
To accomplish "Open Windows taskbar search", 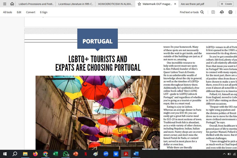I will 15,154.
